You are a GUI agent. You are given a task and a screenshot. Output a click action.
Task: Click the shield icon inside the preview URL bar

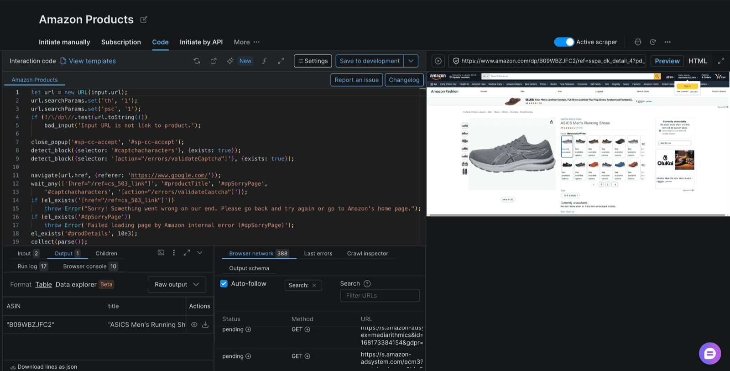[456, 61]
